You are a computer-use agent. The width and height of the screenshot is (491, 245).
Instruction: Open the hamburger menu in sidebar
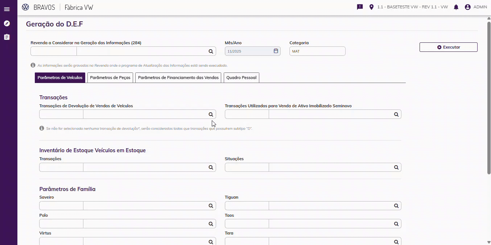click(x=7, y=9)
